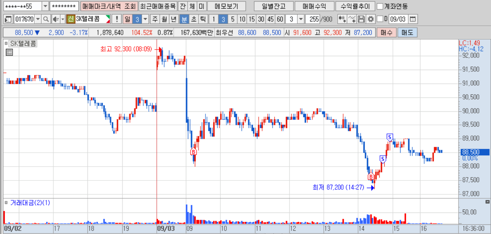
Task: Open the dropdown arrow beside speaker icon
Action: click(63, 19)
